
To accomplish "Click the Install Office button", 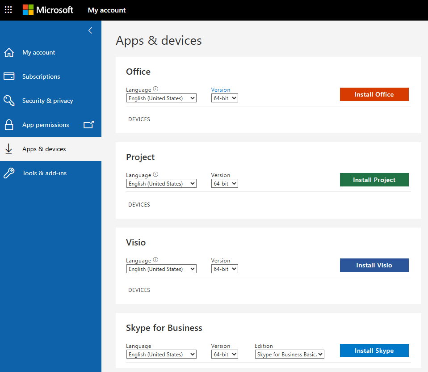I will (x=374, y=94).
